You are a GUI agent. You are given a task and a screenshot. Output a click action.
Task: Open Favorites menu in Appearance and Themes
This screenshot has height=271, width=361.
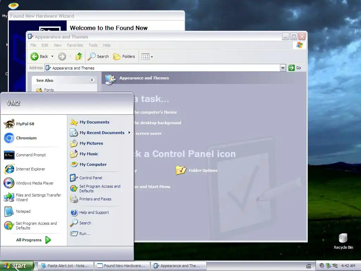pyautogui.click(x=75, y=45)
